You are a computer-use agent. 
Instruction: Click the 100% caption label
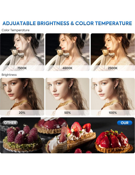click(x=113, y=113)
